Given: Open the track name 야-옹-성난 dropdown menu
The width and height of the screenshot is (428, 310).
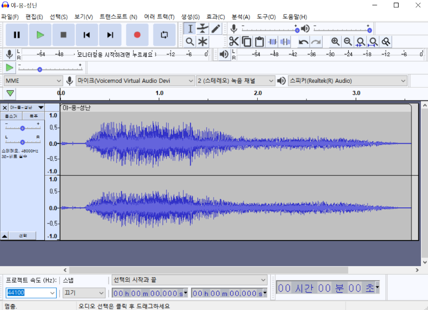Looking at the screenshot, I should 26,107.
